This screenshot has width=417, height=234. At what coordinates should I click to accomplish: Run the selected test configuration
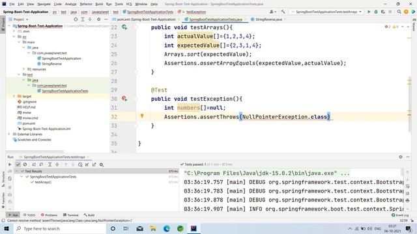369,12
